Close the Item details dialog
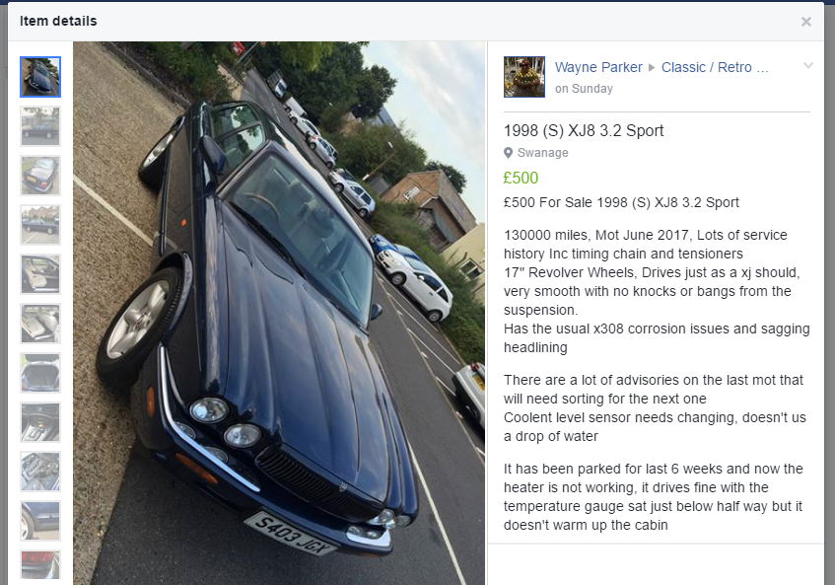 pos(805,22)
